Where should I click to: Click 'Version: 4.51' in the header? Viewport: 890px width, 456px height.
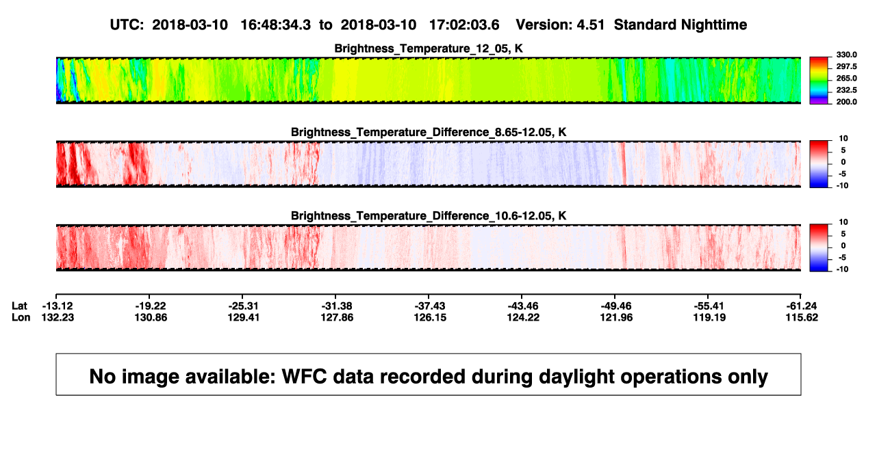pos(561,25)
